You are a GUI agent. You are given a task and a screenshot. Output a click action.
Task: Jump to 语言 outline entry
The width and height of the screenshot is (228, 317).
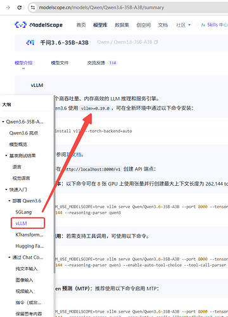point(17,167)
